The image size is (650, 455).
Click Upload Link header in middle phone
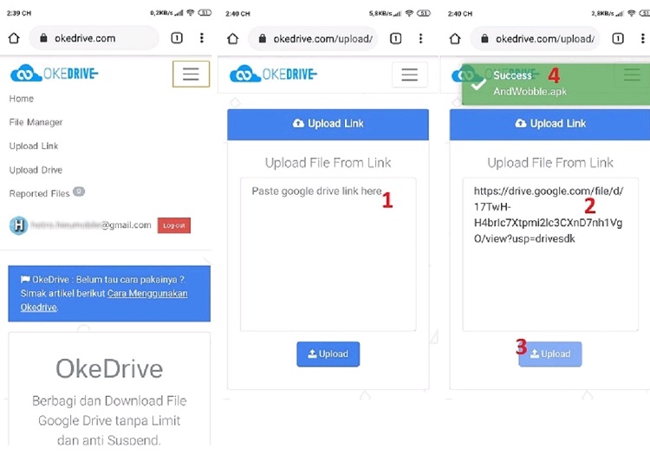point(328,123)
